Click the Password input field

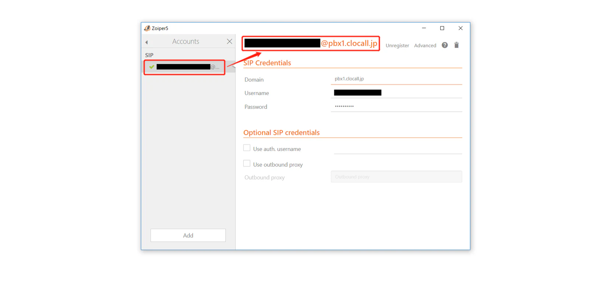pyautogui.click(x=396, y=106)
